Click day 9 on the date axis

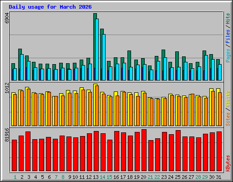pos(70,177)
